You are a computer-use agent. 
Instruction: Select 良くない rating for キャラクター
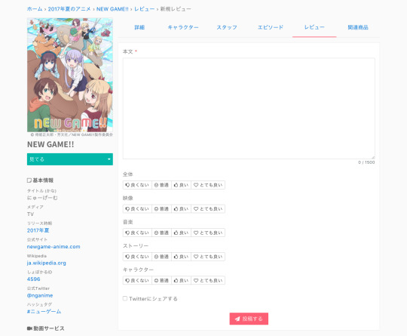[x=137, y=280]
